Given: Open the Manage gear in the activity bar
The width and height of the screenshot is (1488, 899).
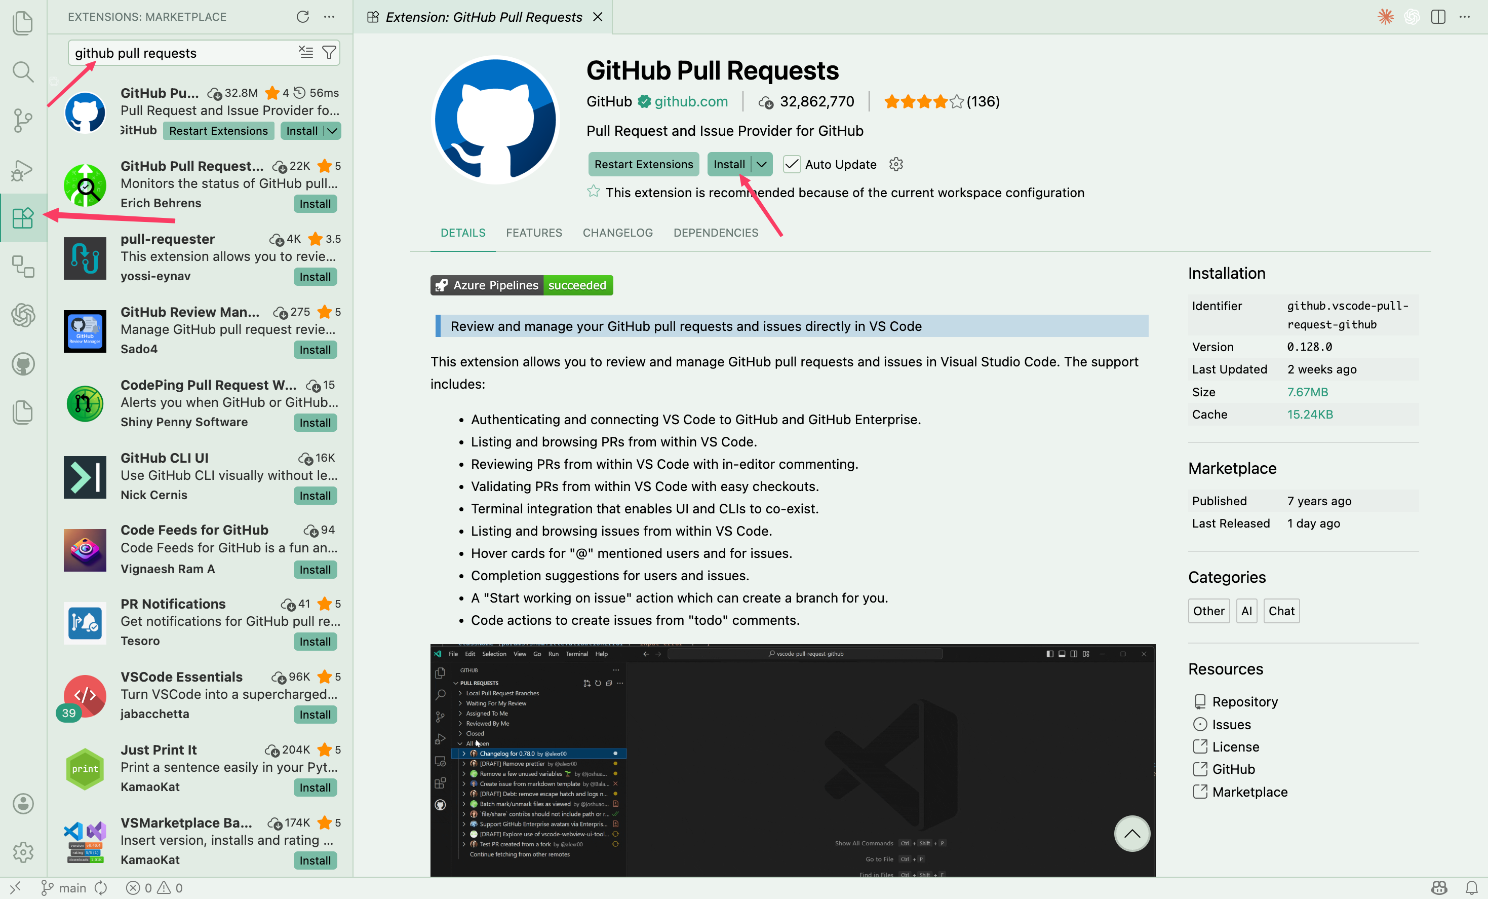Looking at the screenshot, I should point(23,852).
